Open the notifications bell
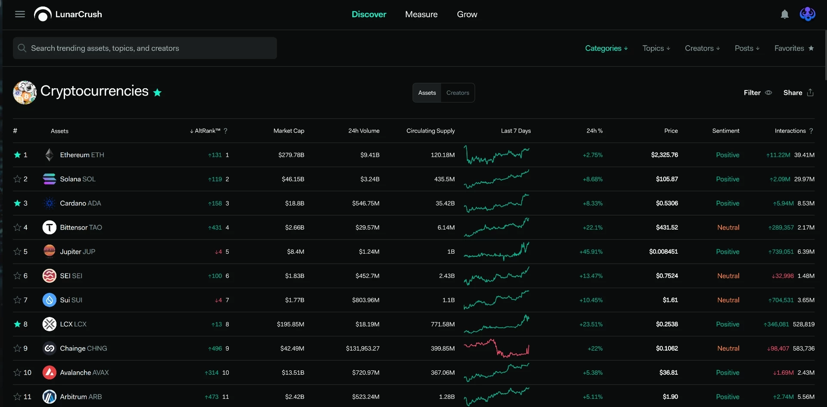 pyautogui.click(x=784, y=14)
